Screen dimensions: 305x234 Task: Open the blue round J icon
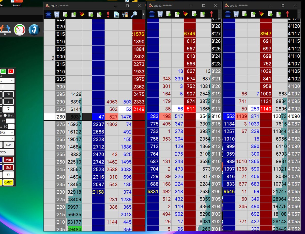[34, 30]
